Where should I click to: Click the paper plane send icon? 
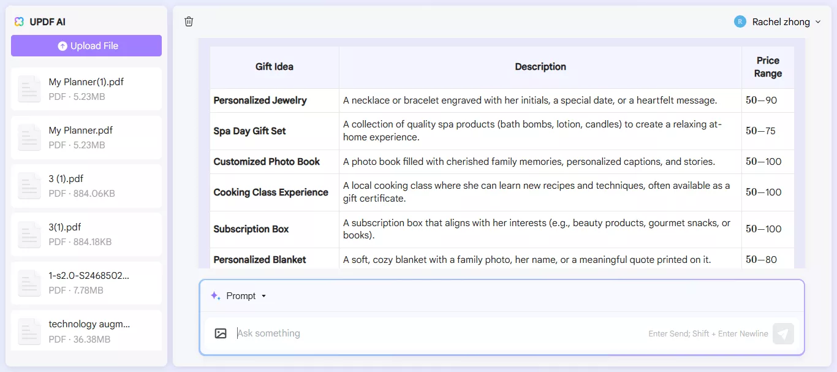click(783, 333)
